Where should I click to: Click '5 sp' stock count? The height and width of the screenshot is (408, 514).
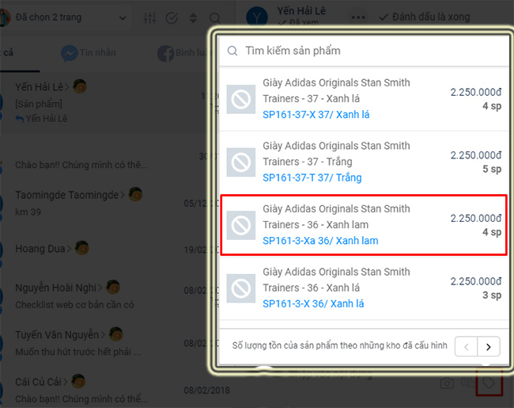click(x=492, y=170)
